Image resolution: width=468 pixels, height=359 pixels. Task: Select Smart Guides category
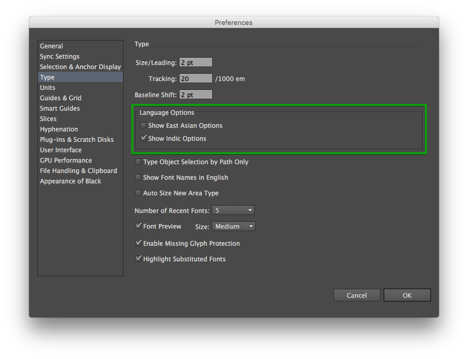(x=80, y=108)
